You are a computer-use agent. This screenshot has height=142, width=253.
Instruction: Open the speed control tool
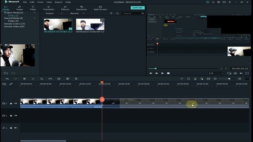[50, 79]
